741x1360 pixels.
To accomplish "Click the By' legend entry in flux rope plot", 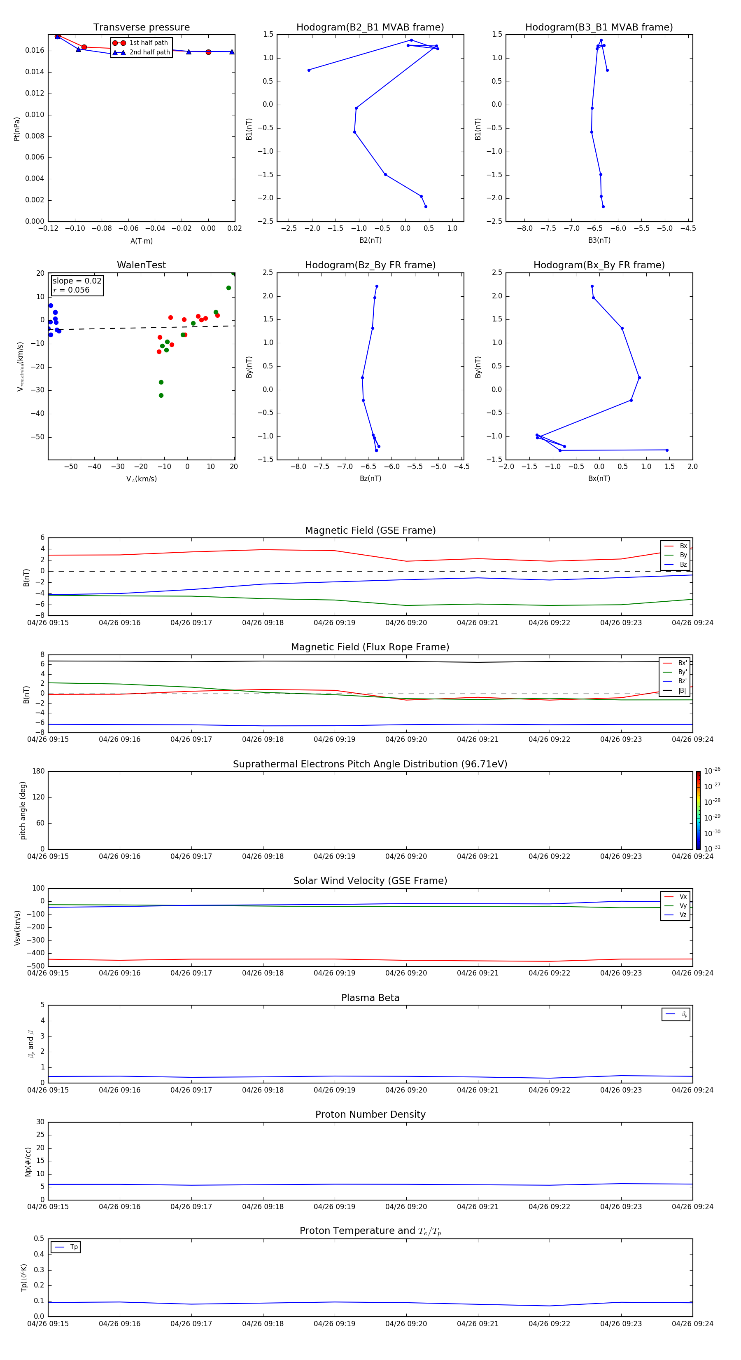I will point(675,672).
